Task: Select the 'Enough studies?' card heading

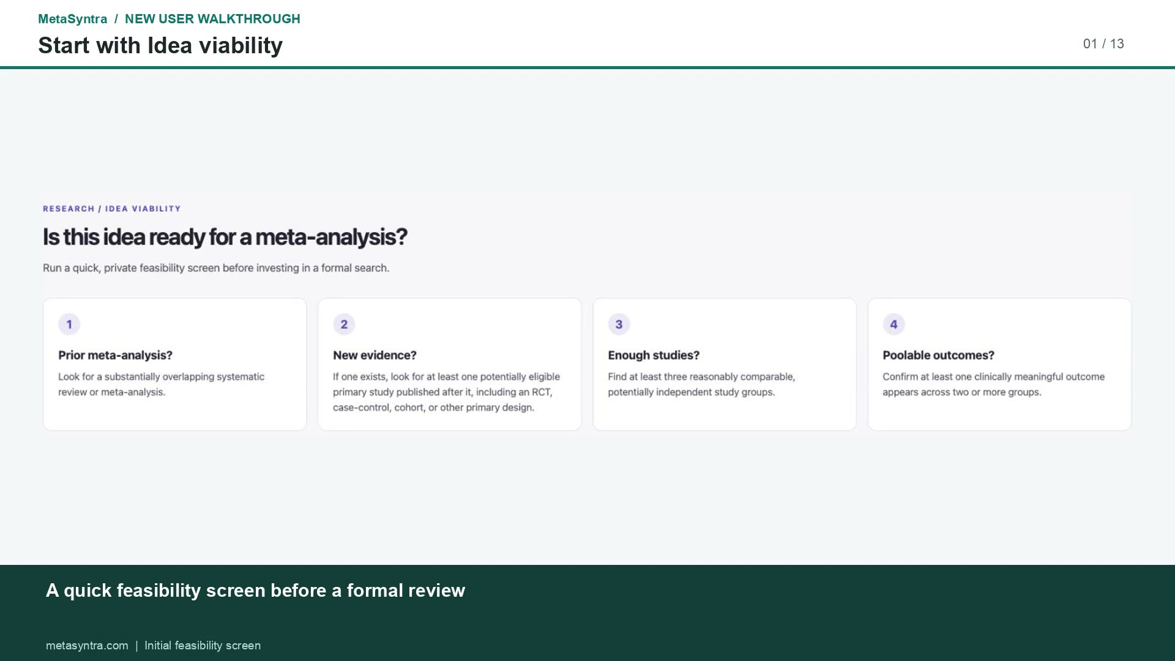Action: coord(654,355)
